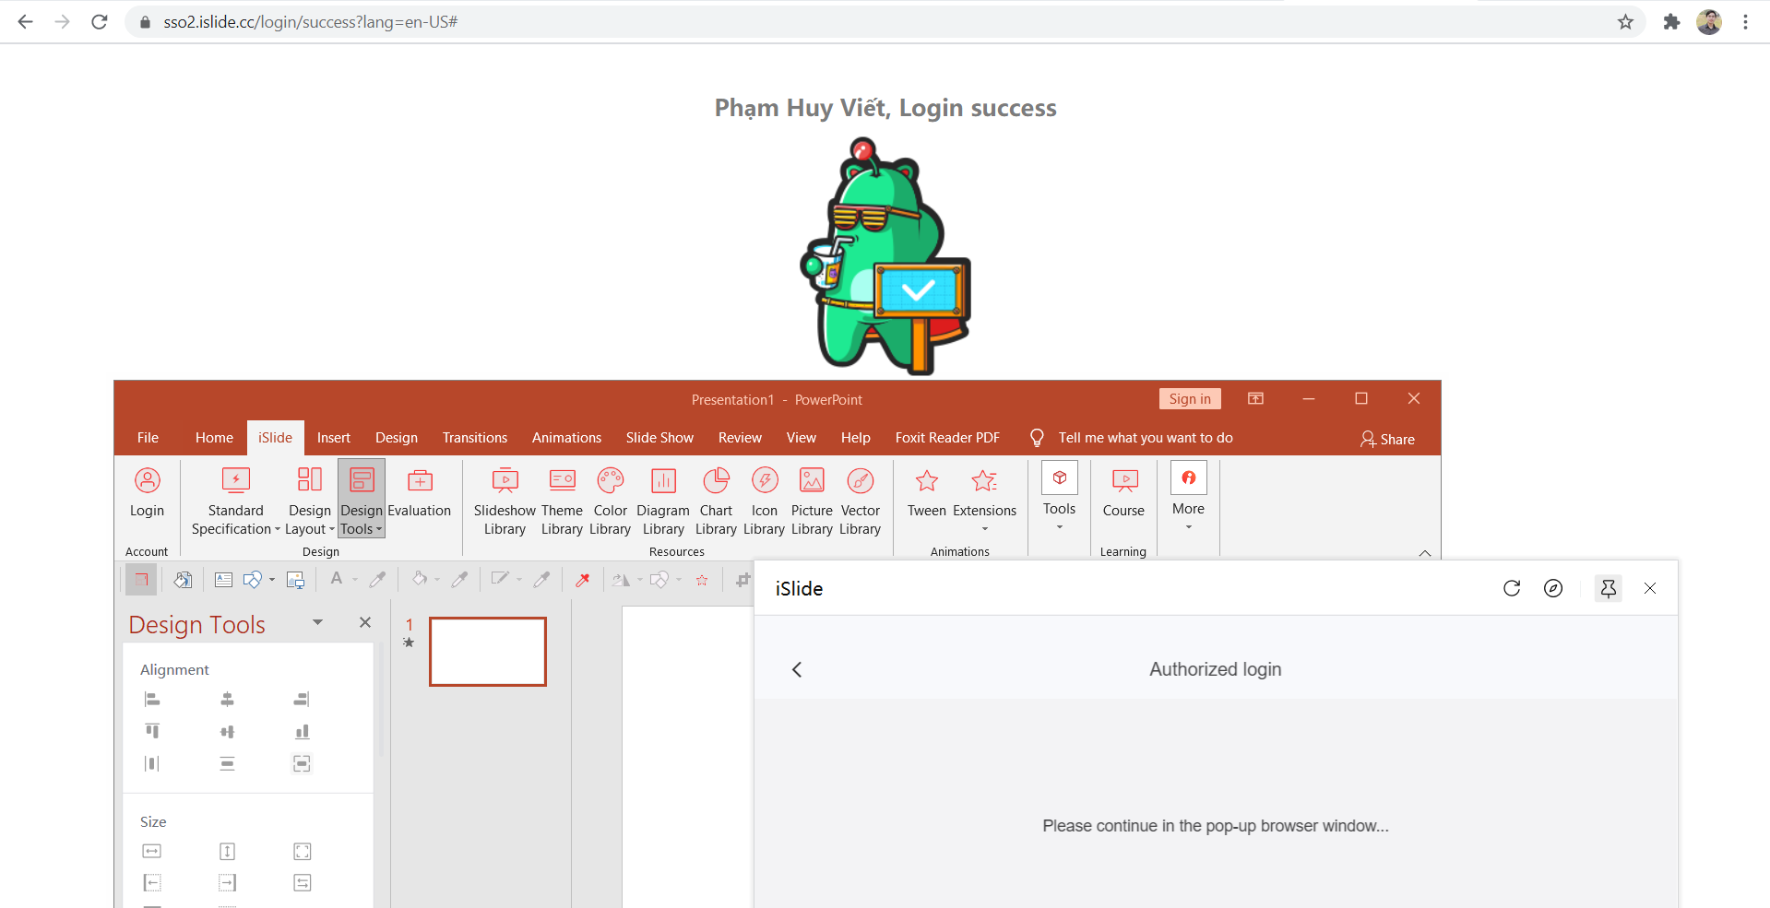The height and width of the screenshot is (908, 1770).
Task: Click the Share button in PowerPoint
Action: click(1387, 439)
